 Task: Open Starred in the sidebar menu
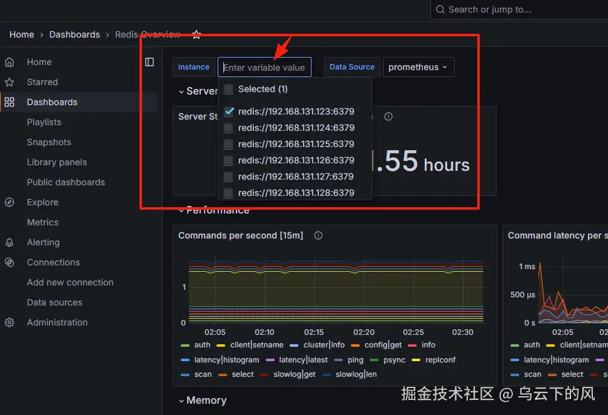point(43,82)
